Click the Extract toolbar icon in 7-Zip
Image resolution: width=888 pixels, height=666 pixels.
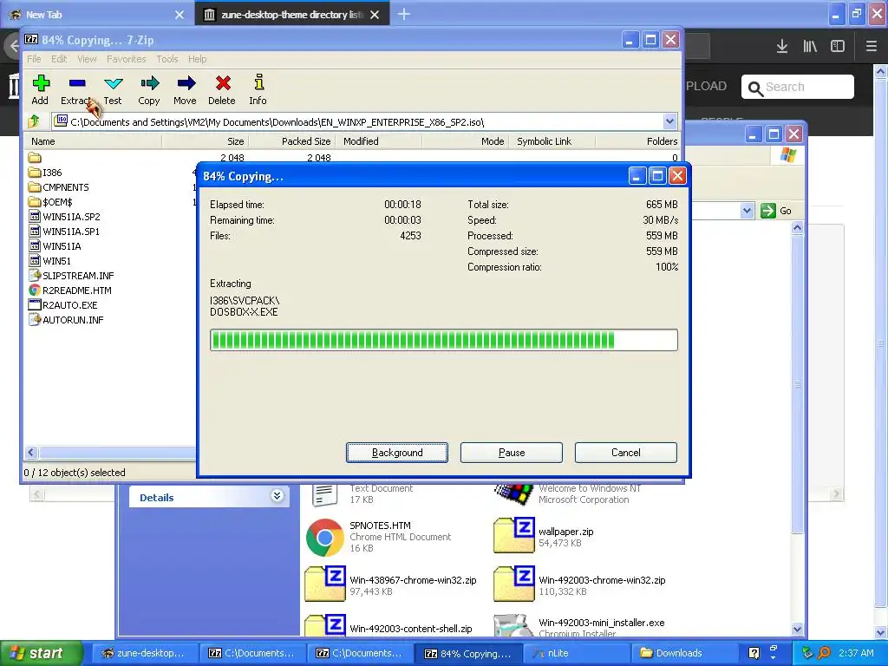[x=76, y=89]
